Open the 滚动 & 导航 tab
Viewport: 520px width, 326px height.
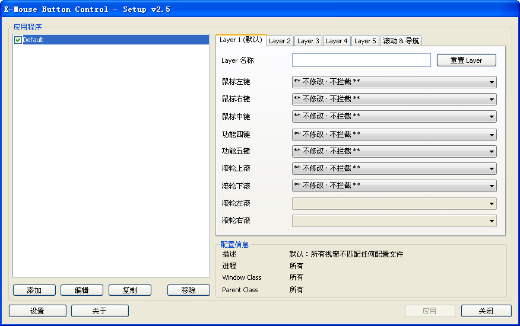click(401, 41)
